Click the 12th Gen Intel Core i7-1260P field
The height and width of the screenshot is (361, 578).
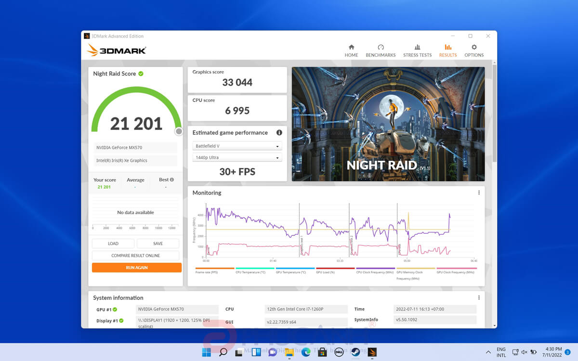pos(306,309)
